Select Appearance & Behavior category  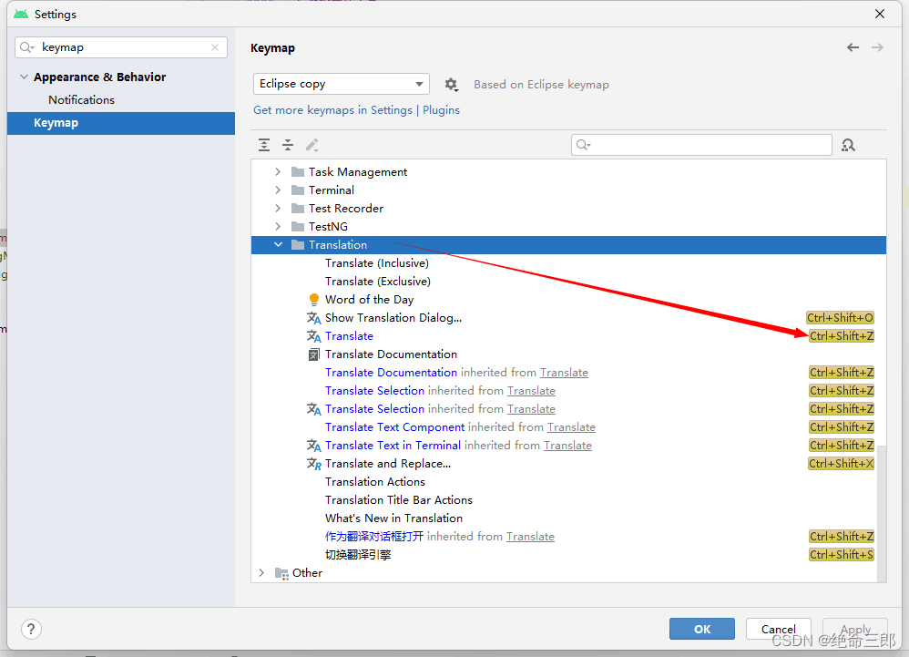coord(99,77)
